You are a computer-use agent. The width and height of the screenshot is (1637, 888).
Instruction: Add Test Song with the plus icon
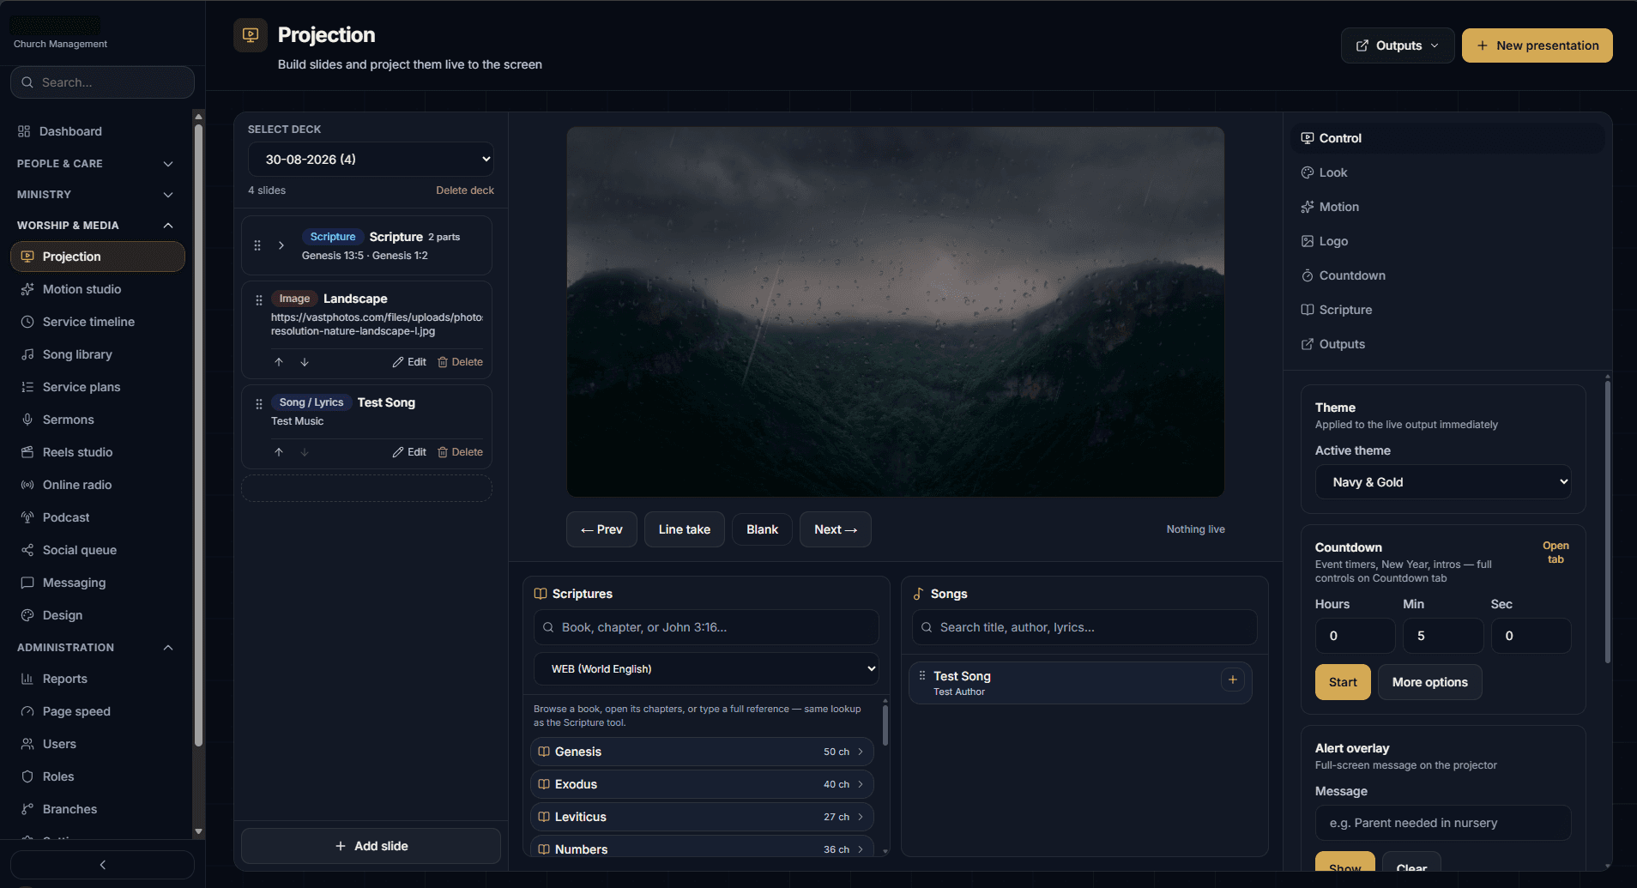(1232, 680)
